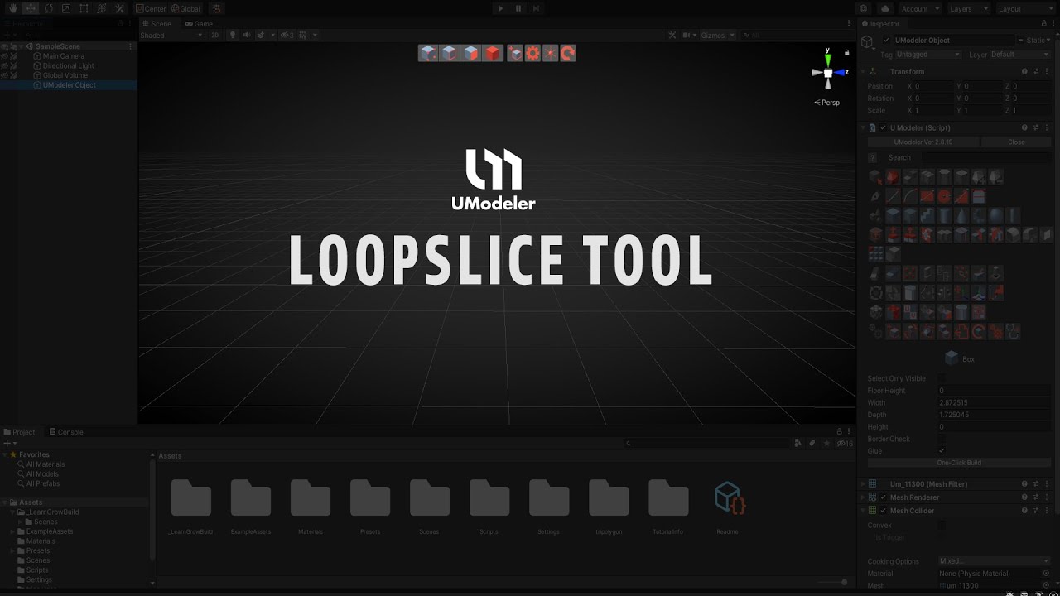Select UModeler vertex mode cube icon
The width and height of the screenshot is (1060, 596).
pos(427,53)
